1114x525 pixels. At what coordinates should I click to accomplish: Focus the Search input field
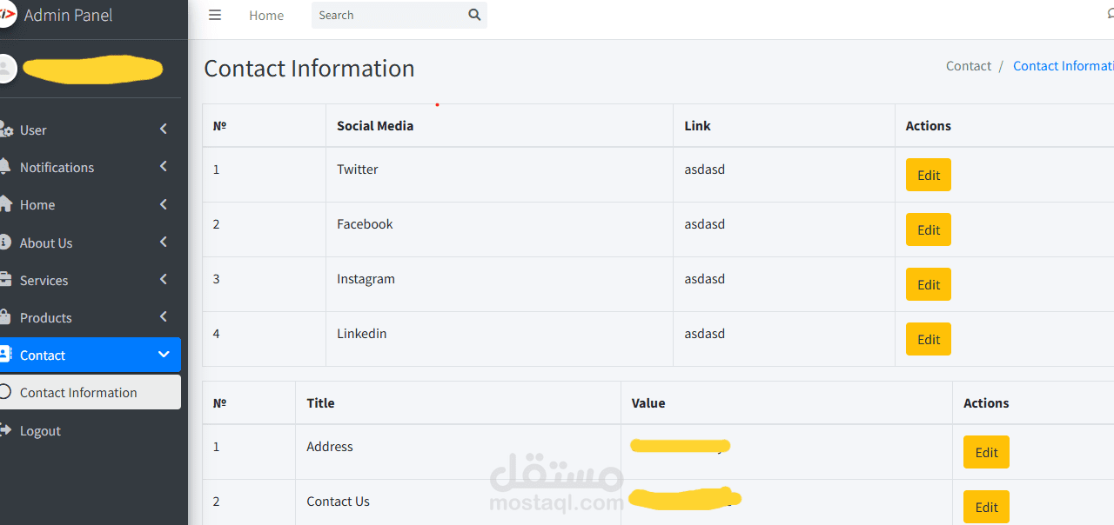coord(387,16)
